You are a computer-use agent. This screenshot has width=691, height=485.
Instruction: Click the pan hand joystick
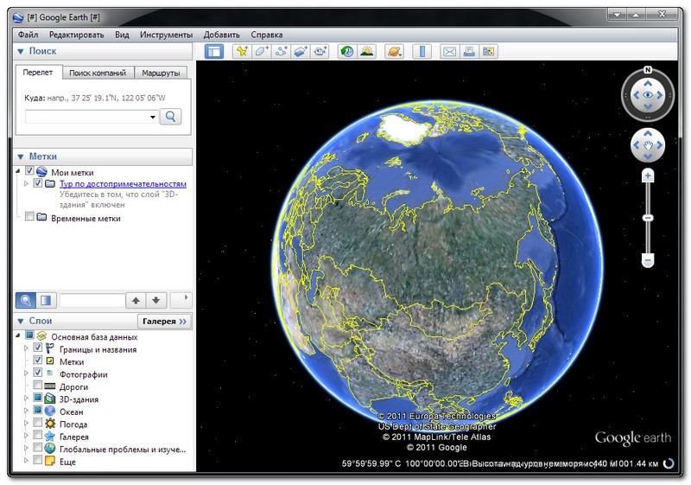pyautogui.click(x=647, y=145)
